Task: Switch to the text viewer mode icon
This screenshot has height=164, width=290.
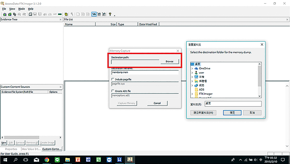Action: [99, 14]
